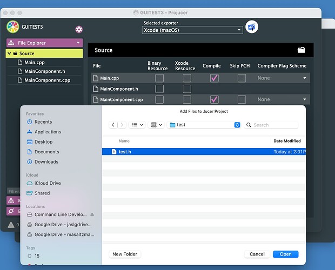Open Compiler Flag Scheme for Main.cpp
Screen dimensions: 335x270
click(282, 78)
